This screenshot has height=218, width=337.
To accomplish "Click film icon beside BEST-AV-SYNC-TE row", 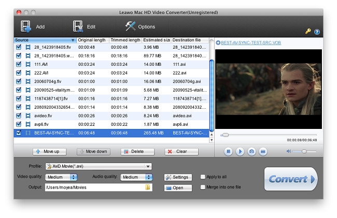I will tap(28, 133).
